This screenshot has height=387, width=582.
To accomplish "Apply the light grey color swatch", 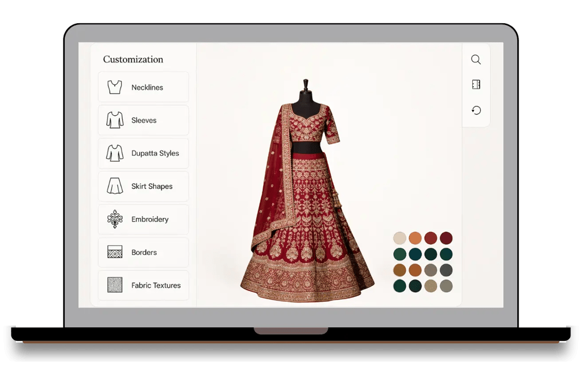I will coord(431,270).
